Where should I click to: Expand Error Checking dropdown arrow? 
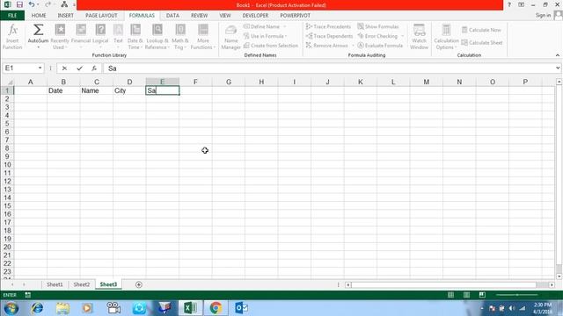402,36
